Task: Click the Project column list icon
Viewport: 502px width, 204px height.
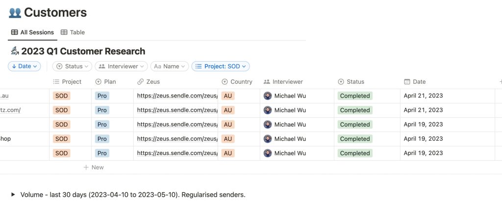Action: pyautogui.click(x=56, y=82)
